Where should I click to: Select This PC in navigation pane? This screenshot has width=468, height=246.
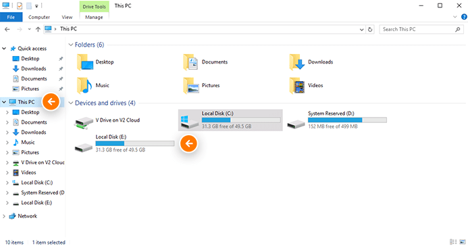26,102
